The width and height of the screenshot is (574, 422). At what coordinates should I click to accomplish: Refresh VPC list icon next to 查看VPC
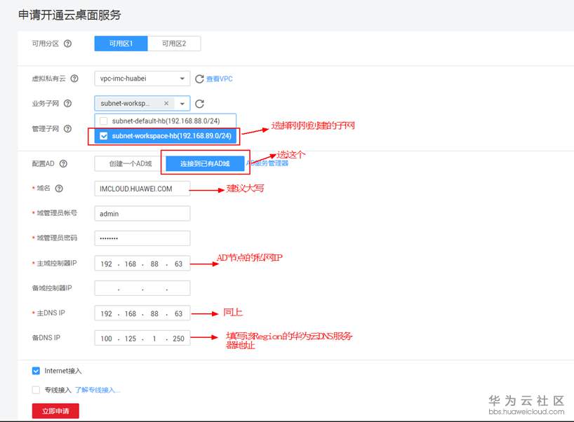click(199, 79)
